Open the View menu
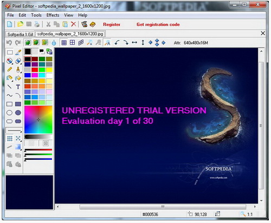 tap(69, 15)
